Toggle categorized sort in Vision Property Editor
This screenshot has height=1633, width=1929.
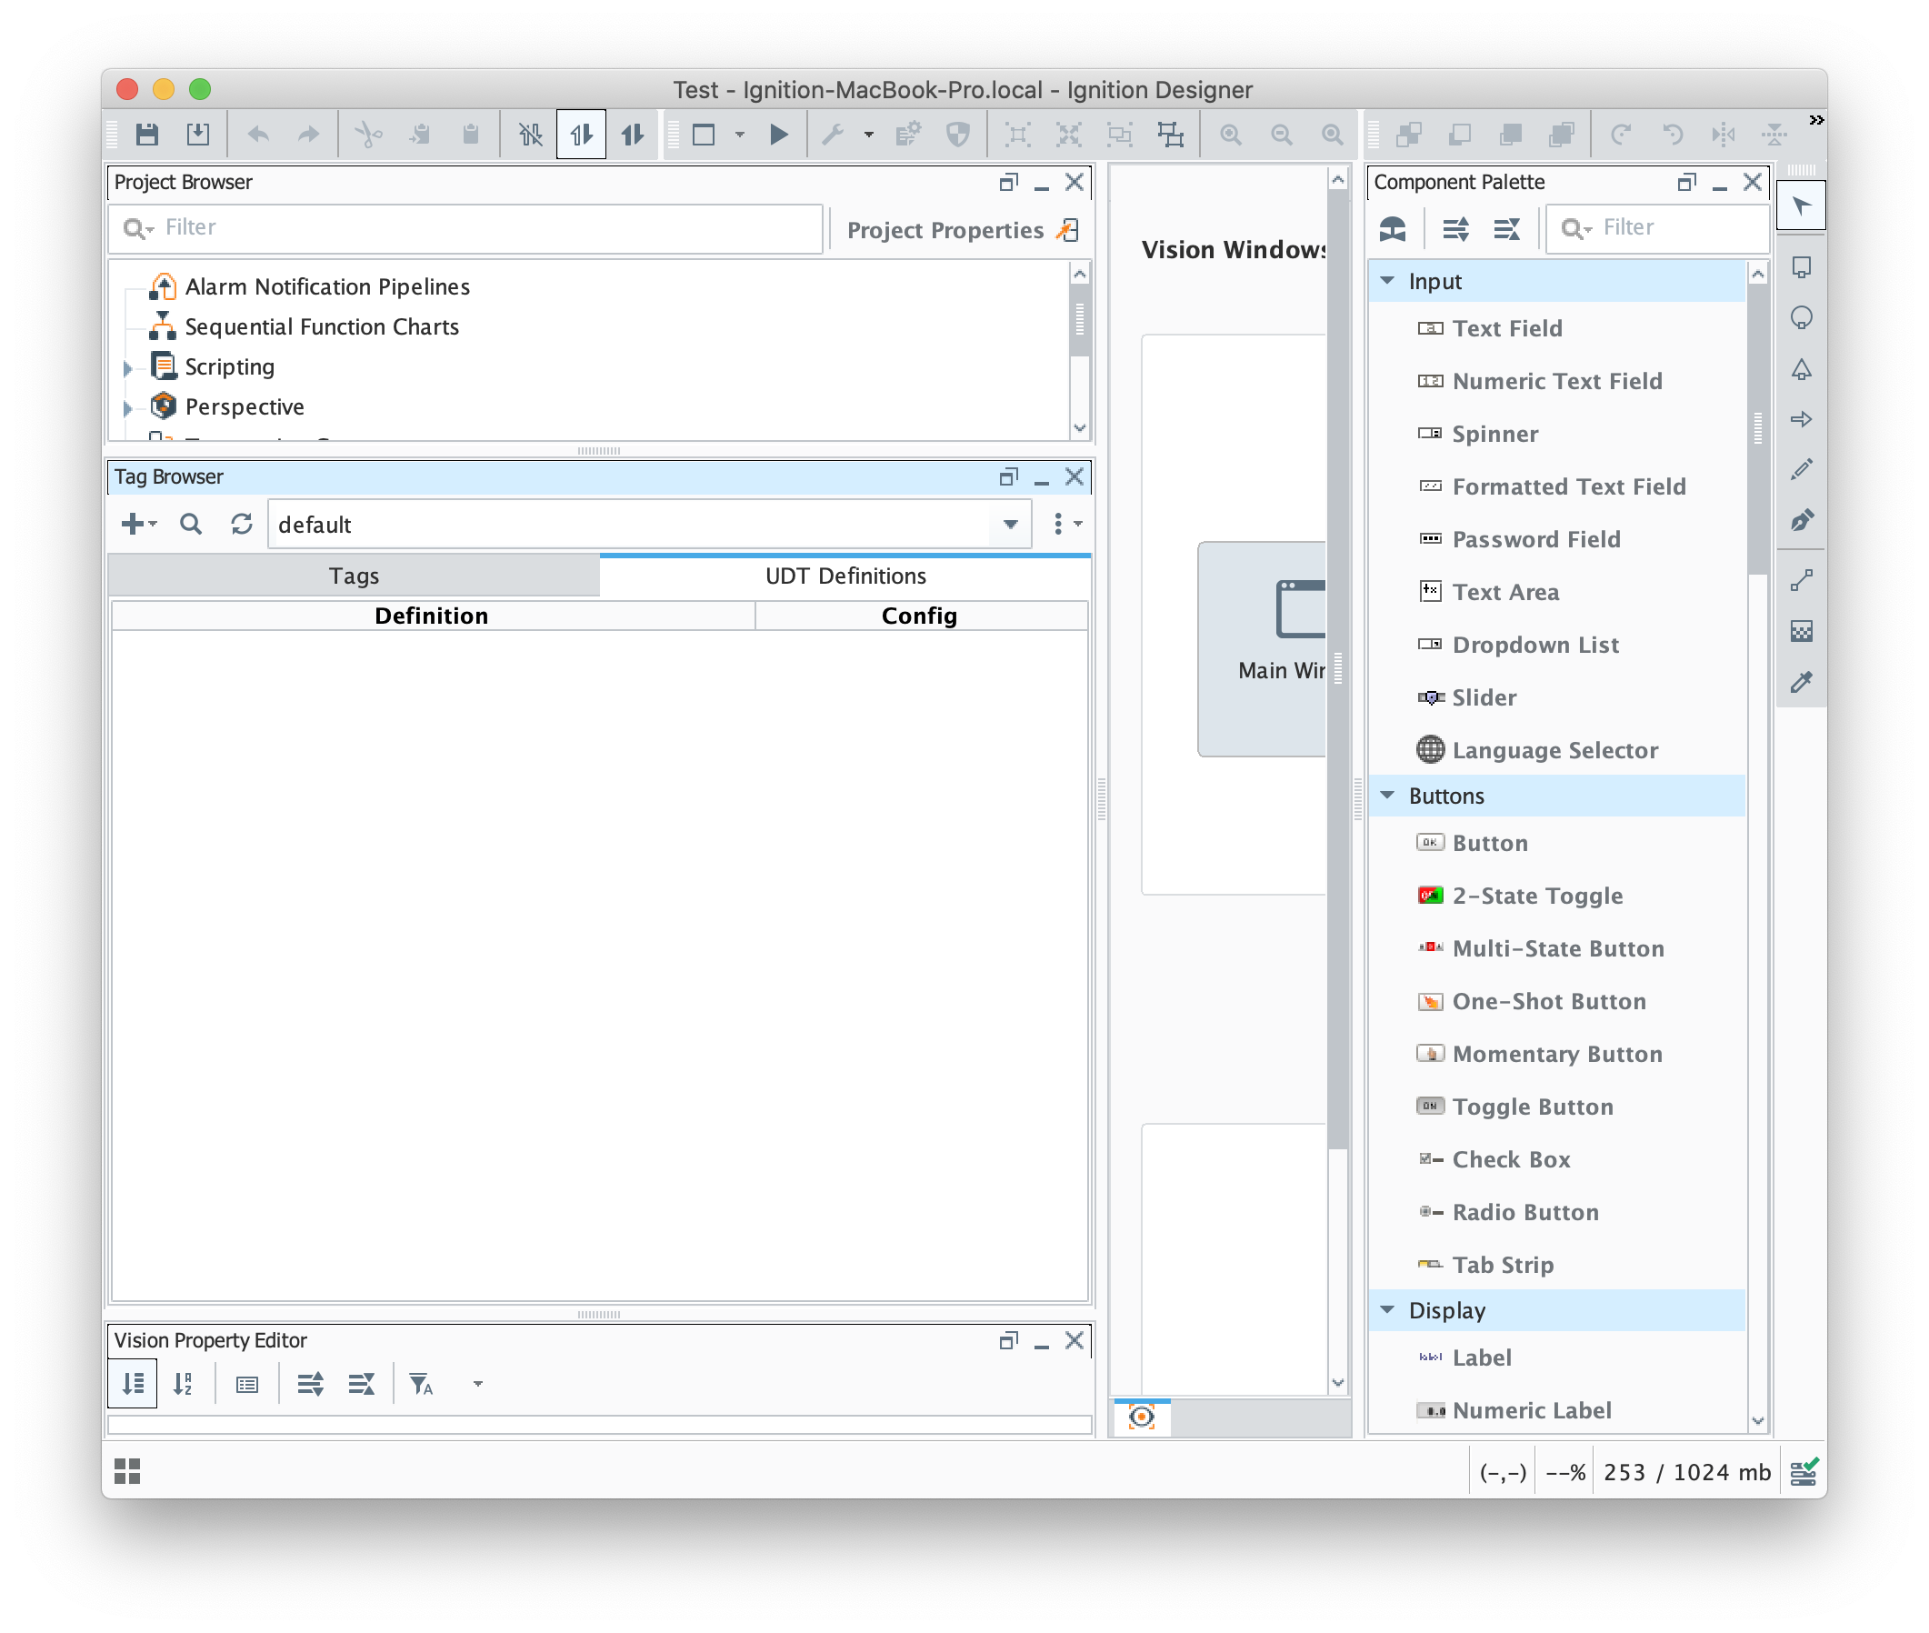click(x=133, y=1384)
